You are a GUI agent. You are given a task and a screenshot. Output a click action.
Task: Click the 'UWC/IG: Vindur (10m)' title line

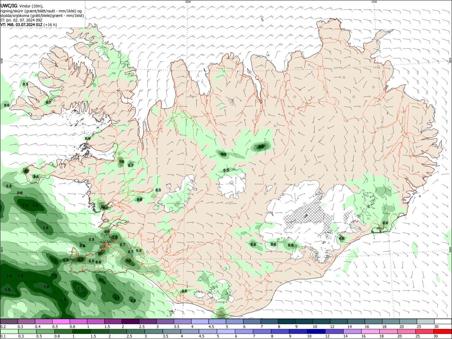point(22,6)
